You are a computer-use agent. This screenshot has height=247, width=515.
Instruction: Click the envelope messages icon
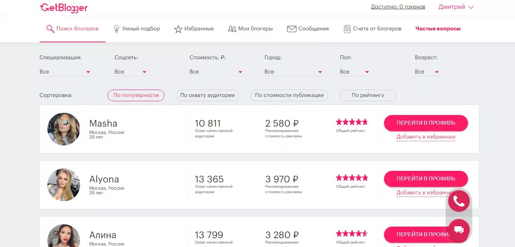coord(292,29)
